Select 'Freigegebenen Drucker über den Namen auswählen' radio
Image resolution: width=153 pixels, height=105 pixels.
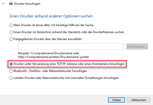[11, 39]
